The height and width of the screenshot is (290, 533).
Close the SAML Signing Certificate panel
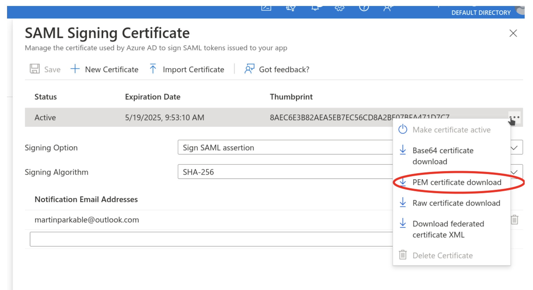[x=513, y=33]
